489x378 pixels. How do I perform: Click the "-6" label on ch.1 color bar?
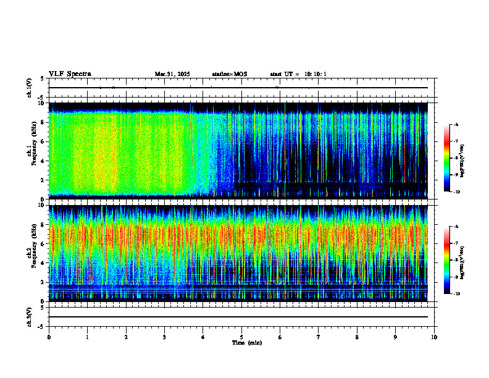456,124
